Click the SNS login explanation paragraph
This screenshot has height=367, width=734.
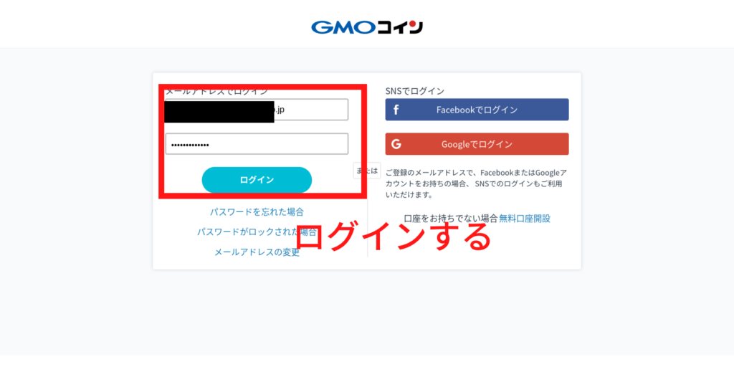[x=477, y=183]
